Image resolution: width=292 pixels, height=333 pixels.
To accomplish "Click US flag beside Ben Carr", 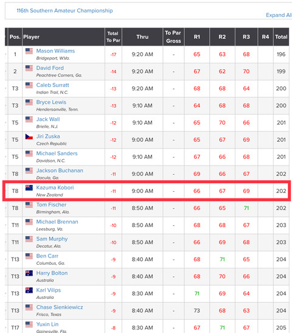I will (x=29, y=256).
